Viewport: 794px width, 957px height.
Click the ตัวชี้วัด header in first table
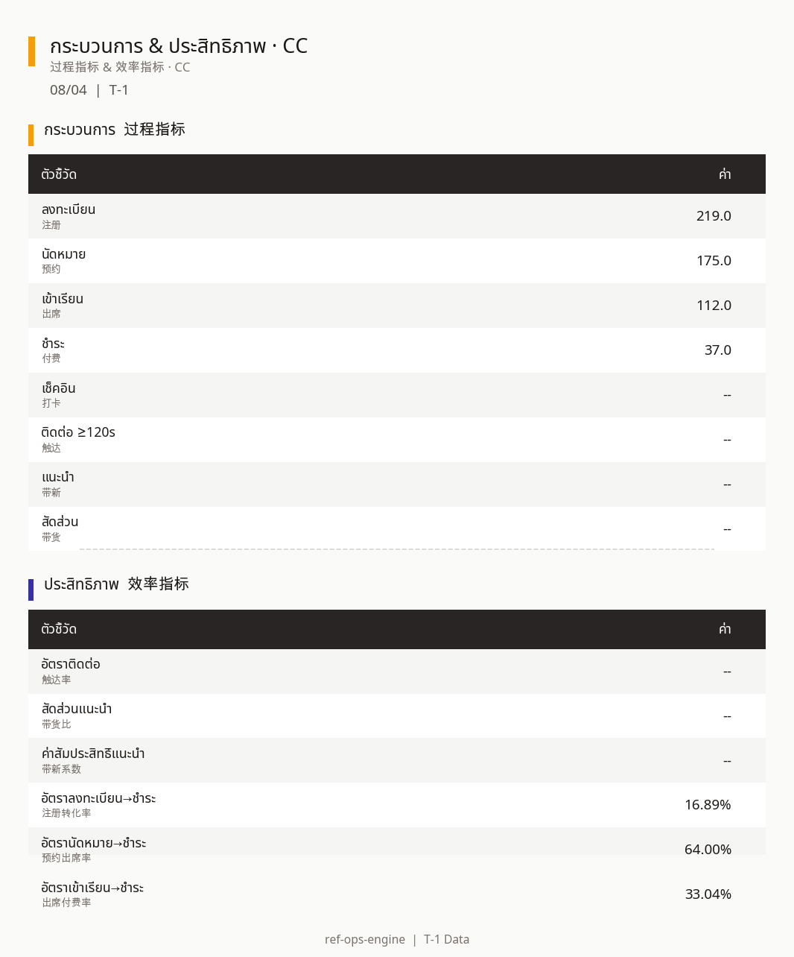coord(59,174)
